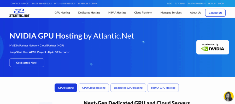Select the GPU Hosting tab
235x104 pixels.
tap(66, 88)
